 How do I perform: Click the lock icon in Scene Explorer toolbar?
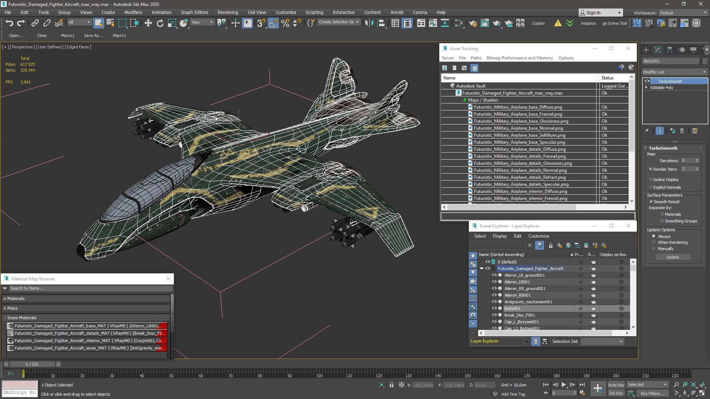(551, 245)
